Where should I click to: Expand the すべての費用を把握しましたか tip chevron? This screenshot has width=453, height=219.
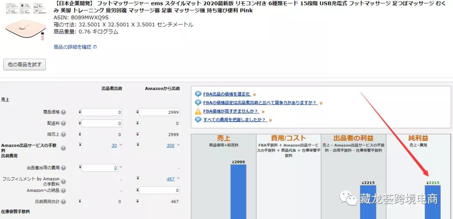(x=271, y=120)
